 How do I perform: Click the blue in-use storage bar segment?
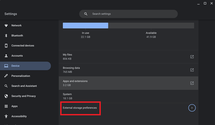point(85,25)
